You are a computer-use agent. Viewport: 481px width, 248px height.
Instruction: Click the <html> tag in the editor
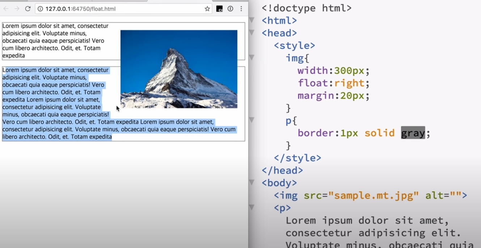click(279, 20)
